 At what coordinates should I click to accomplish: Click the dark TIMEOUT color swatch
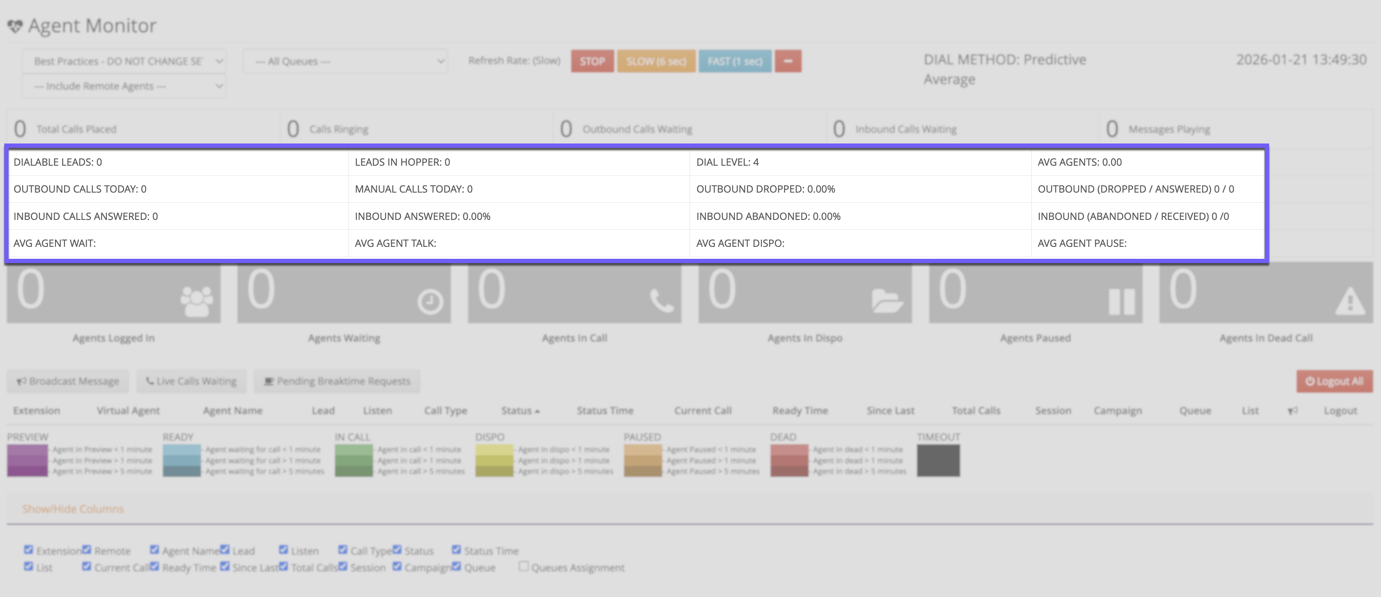coord(938,460)
